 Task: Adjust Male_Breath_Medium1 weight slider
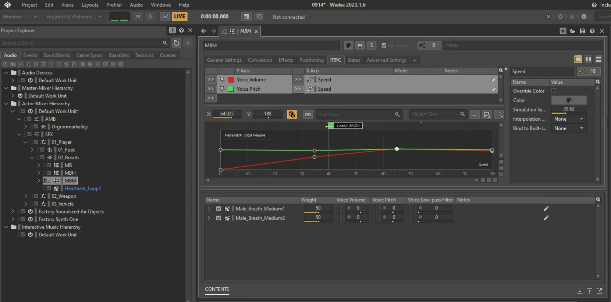318,208
